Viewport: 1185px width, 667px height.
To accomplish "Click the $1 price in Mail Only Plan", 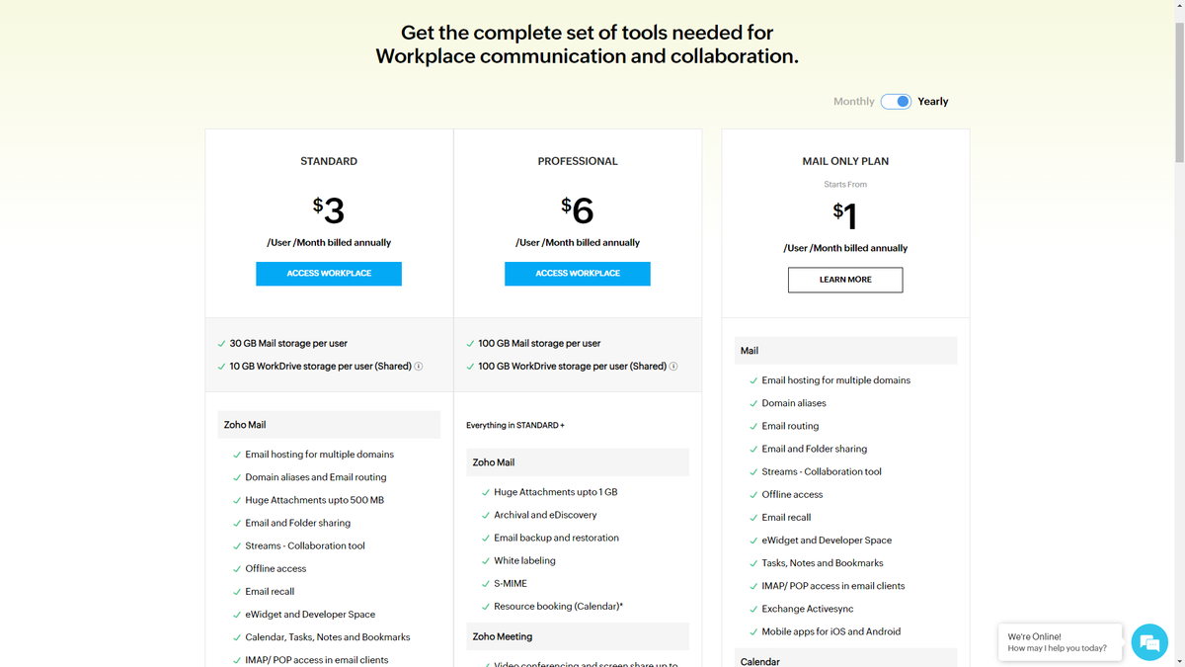I will [x=845, y=214].
